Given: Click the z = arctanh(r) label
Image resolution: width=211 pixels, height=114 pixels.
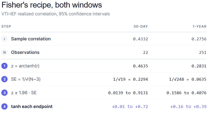Looking at the screenshot, I should tap(25, 66).
